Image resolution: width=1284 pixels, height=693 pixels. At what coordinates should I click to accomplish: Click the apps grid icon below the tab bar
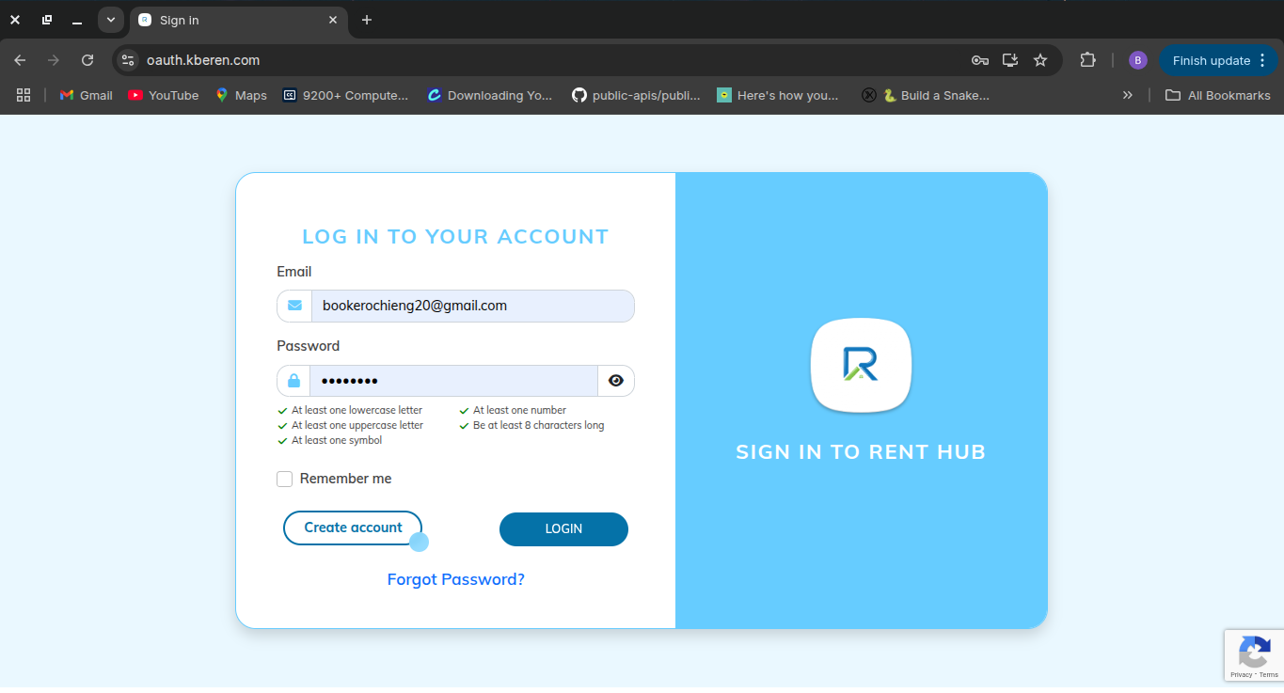click(23, 94)
